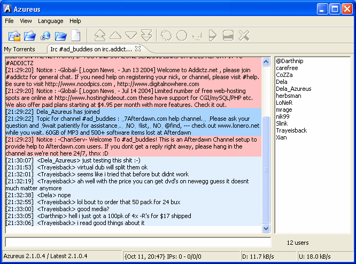
Task: Click the www.lonero.net text in topic
Action: pyautogui.click(x=238, y=126)
